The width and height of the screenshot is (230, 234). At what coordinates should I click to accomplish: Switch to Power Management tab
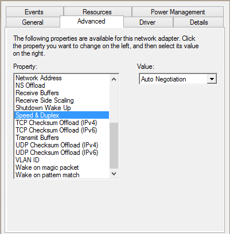pos(178,12)
